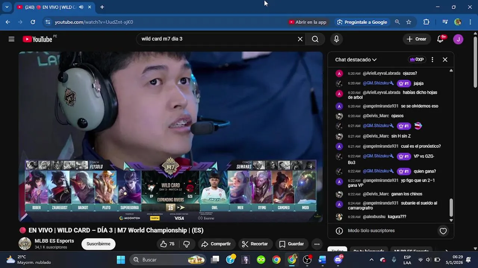Screen dimensions: 478x268
Task: View site information icon in address bar
Action: point(47,22)
